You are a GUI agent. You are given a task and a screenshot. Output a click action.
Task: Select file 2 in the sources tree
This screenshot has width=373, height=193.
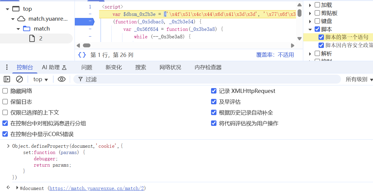point(36,38)
